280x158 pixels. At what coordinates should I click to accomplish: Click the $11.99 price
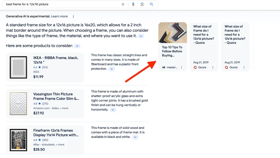(x=38, y=77)
